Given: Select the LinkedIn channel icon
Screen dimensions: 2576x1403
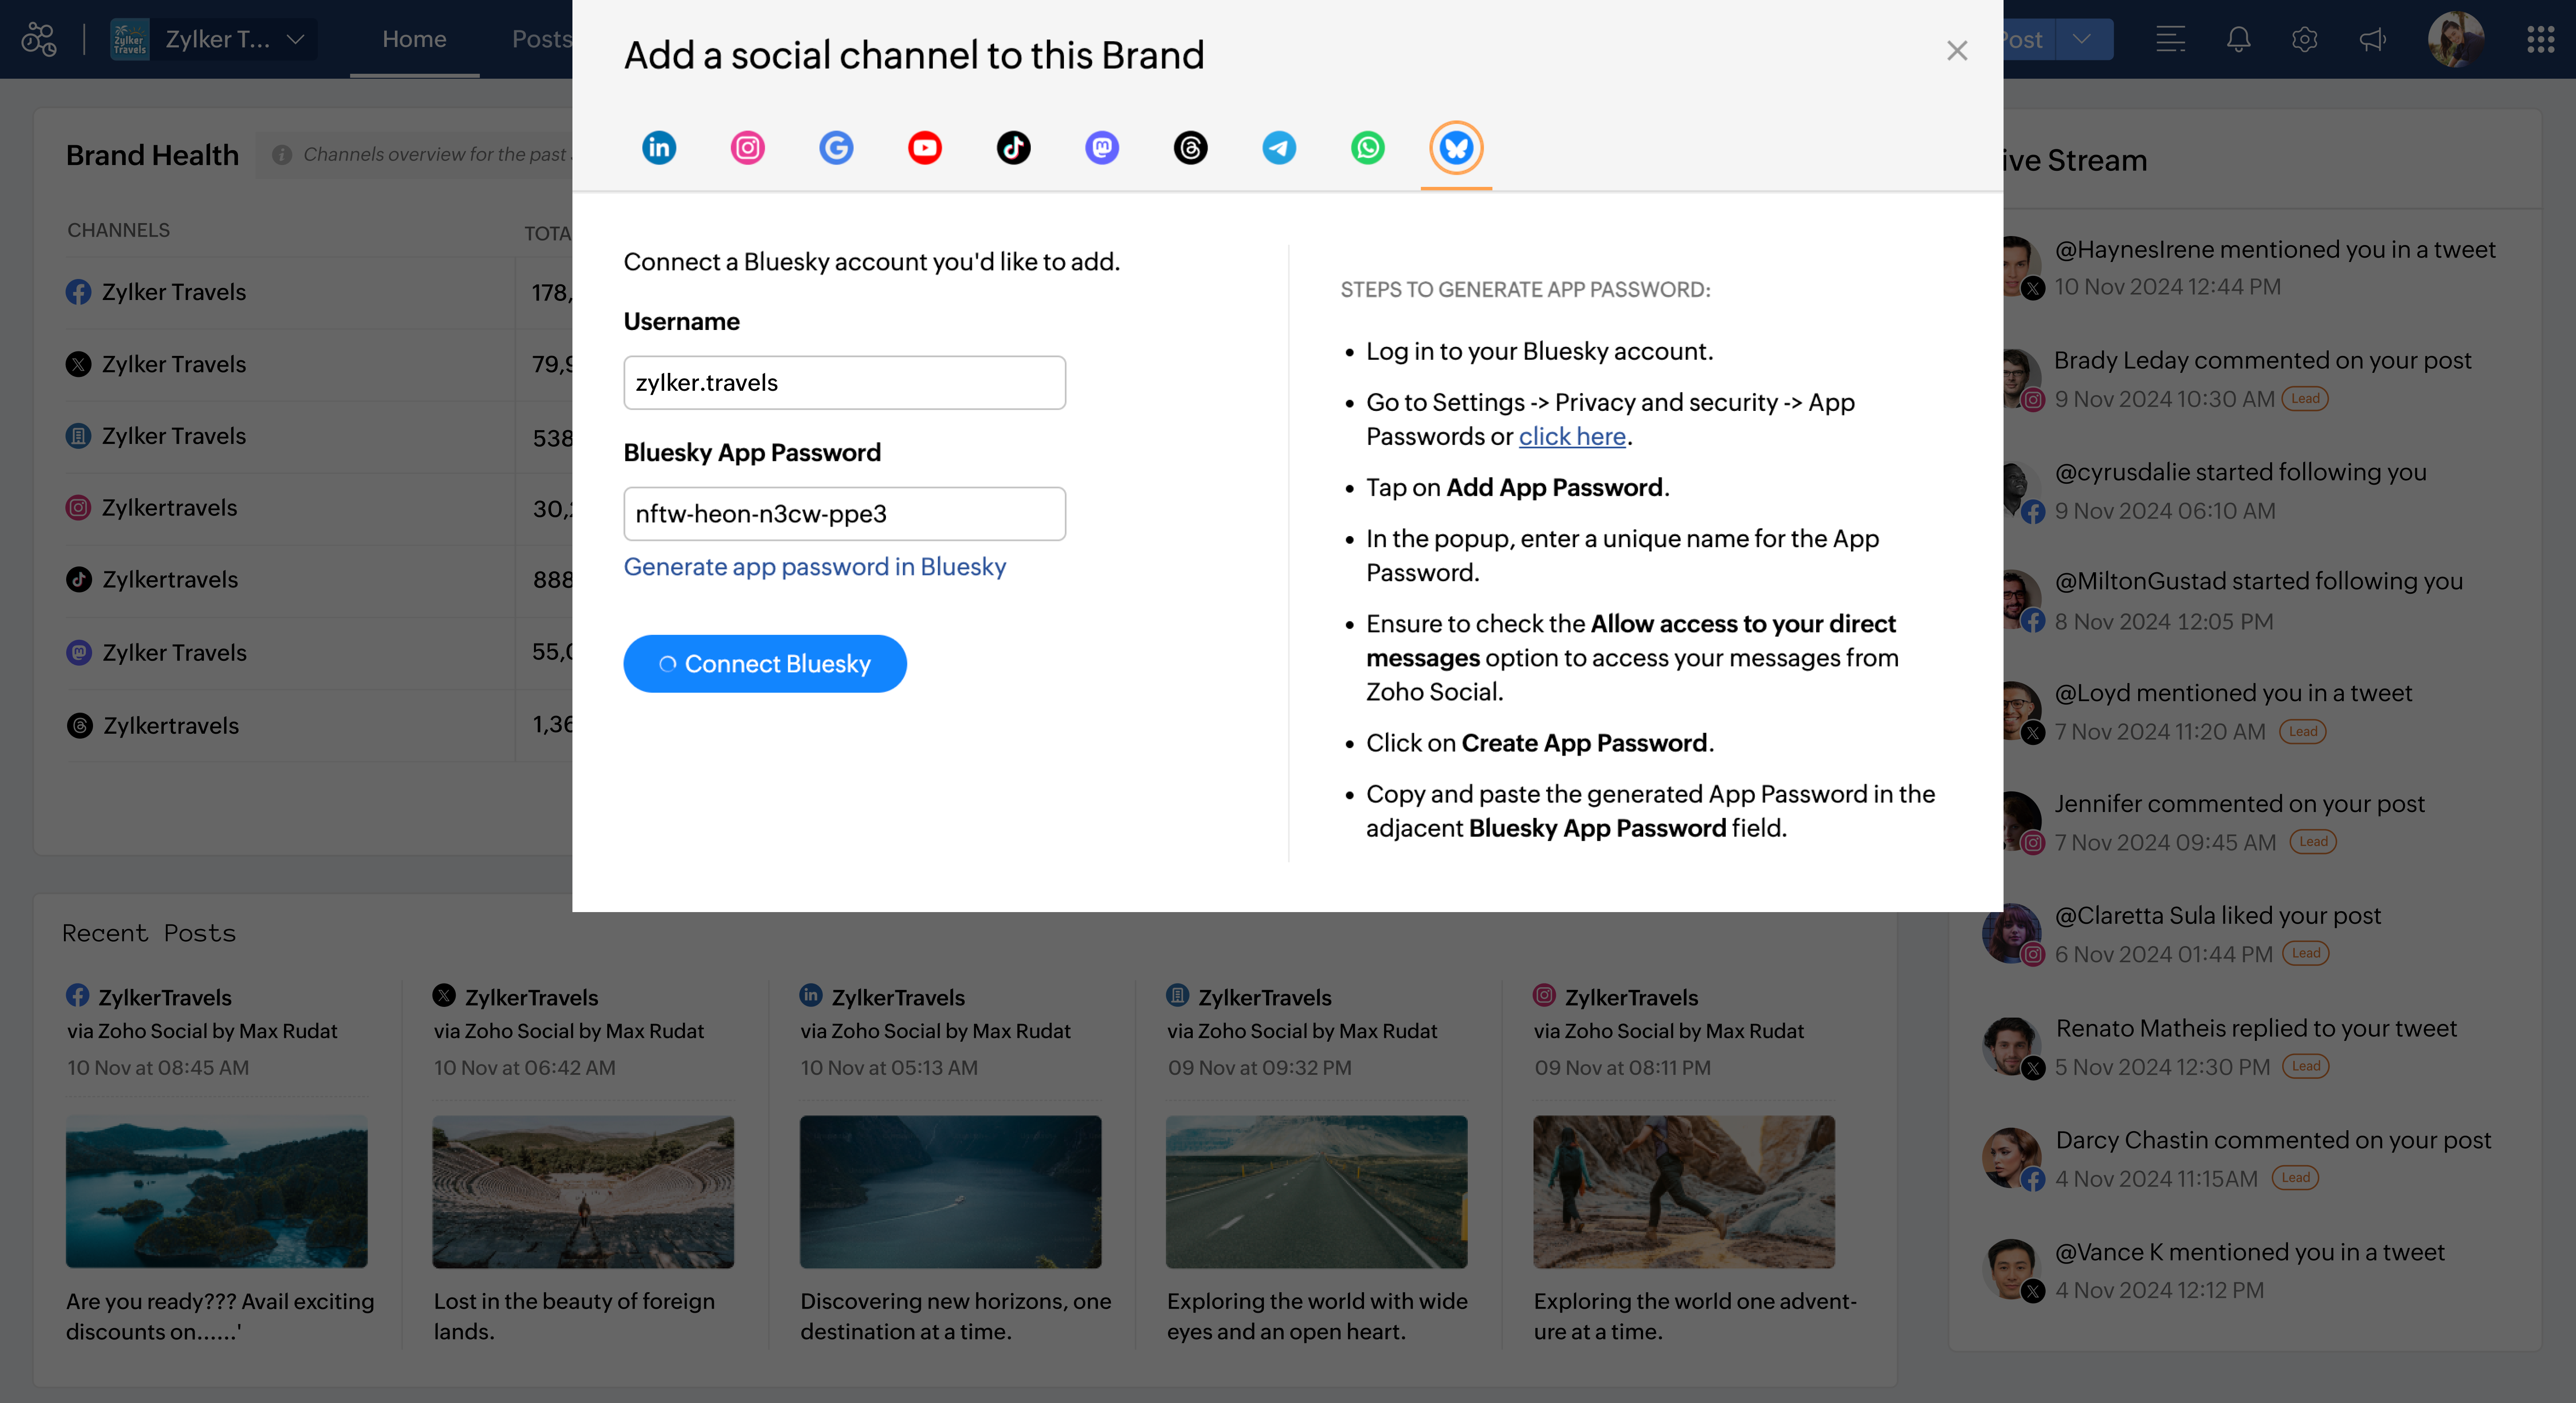Looking at the screenshot, I should 659,148.
